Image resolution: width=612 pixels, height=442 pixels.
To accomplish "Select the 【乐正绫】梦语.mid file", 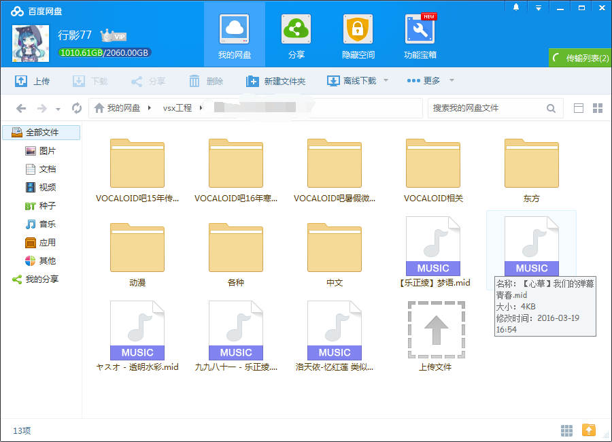I will [x=433, y=252].
